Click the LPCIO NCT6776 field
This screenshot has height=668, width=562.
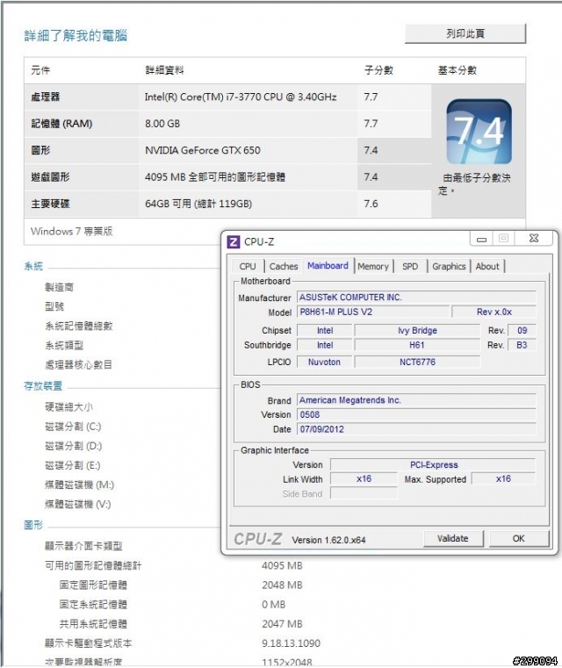click(x=417, y=363)
